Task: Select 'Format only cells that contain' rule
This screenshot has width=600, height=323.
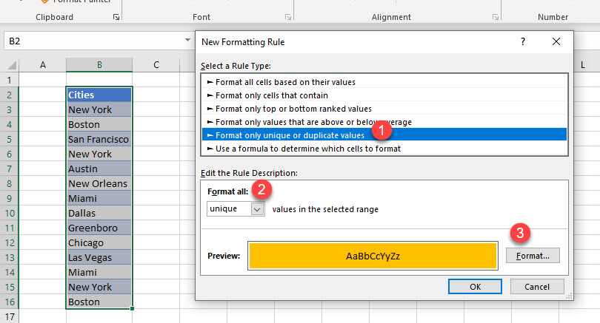Action: 271,95
